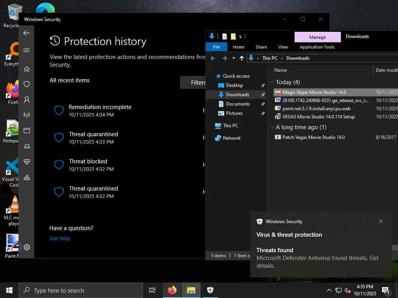
Task: Select Magix Vegas Movie Studio 14.0 file
Action: click(314, 92)
